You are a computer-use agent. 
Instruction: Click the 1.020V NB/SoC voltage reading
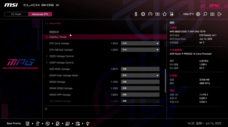pos(114,50)
